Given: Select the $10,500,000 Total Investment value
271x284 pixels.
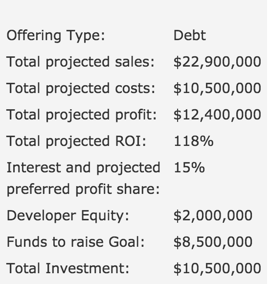Looking at the screenshot, I should tap(217, 269).
